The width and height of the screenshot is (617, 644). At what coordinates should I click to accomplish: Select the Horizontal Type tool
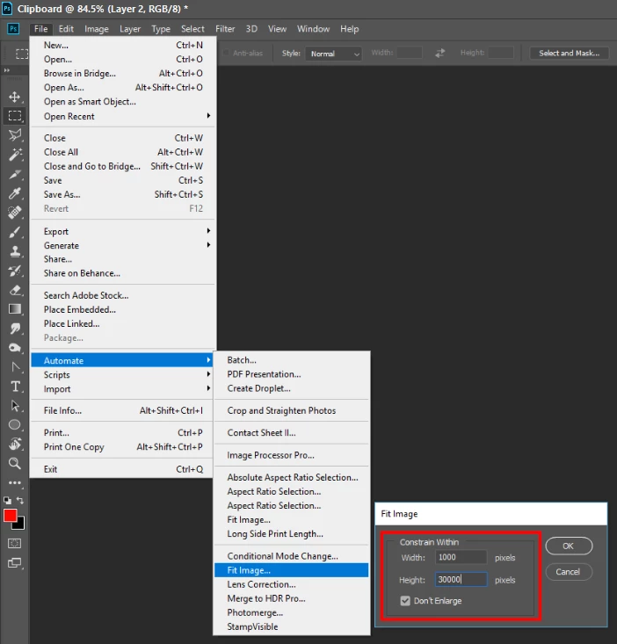[x=15, y=387]
